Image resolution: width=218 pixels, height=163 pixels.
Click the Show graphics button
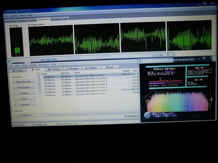pyautogui.click(x=24, y=87)
